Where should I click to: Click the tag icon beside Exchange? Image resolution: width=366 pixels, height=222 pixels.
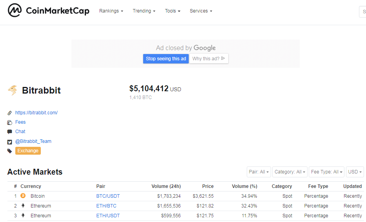click(x=9, y=151)
